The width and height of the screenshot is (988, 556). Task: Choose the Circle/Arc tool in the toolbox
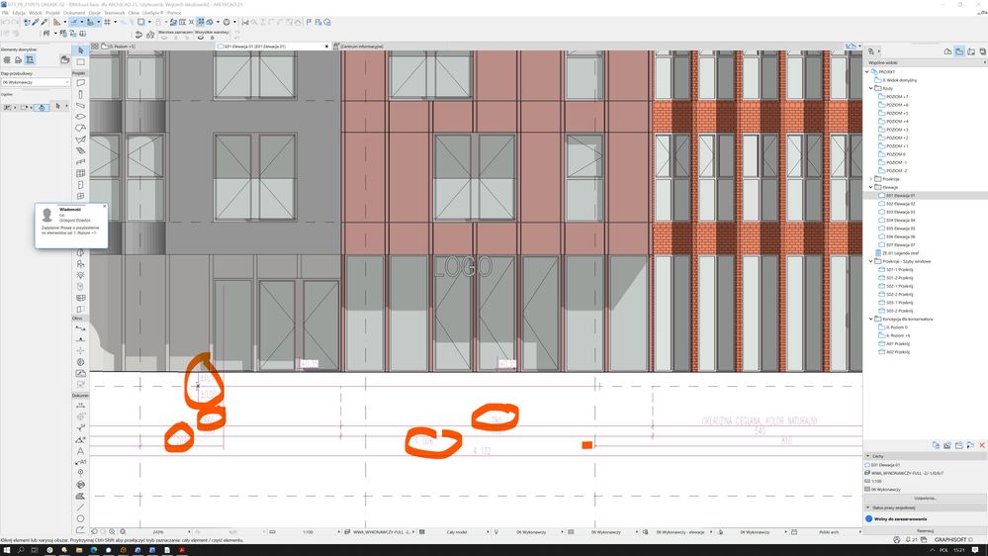click(80, 518)
